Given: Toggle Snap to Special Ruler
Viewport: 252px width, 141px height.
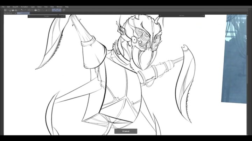Looking at the screenshot, I should (x=57, y=10).
